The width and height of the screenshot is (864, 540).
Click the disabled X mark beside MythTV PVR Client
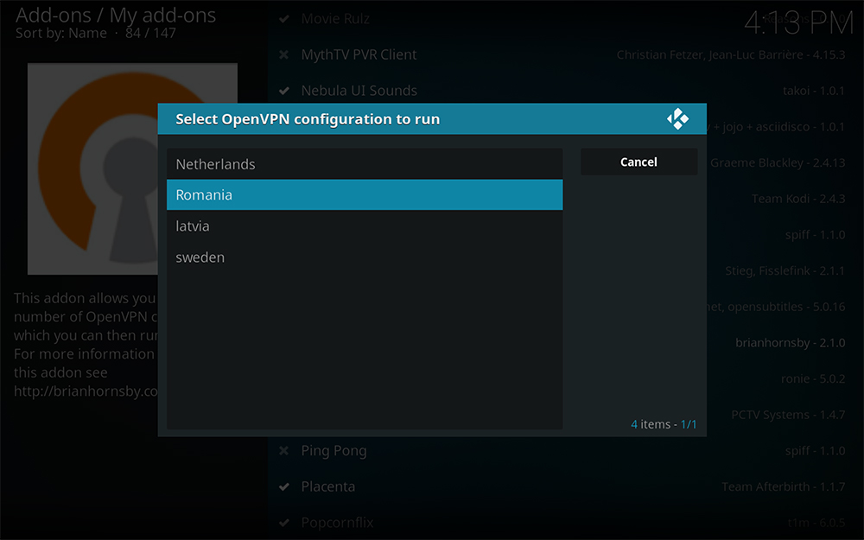click(x=283, y=54)
